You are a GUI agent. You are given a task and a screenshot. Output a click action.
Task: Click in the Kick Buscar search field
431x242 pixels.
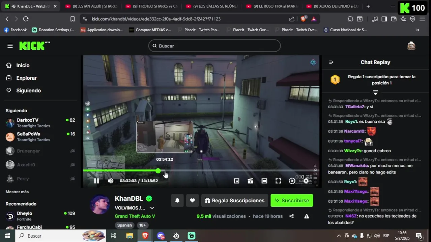214,46
